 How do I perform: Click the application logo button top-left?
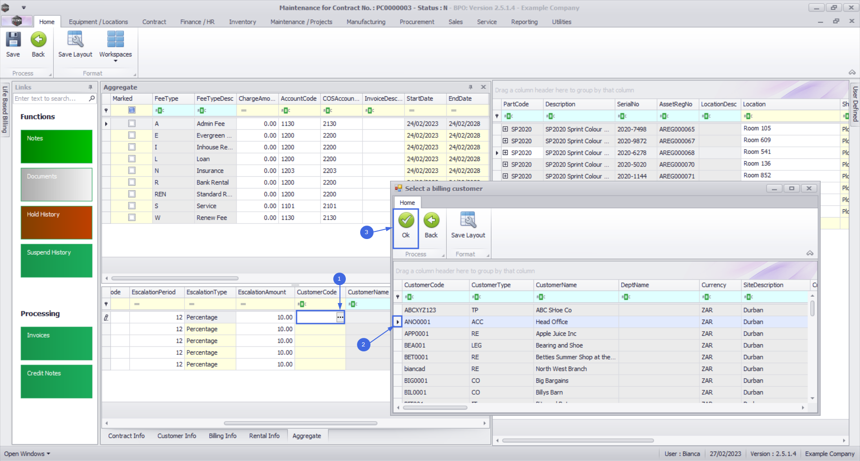click(x=17, y=21)
